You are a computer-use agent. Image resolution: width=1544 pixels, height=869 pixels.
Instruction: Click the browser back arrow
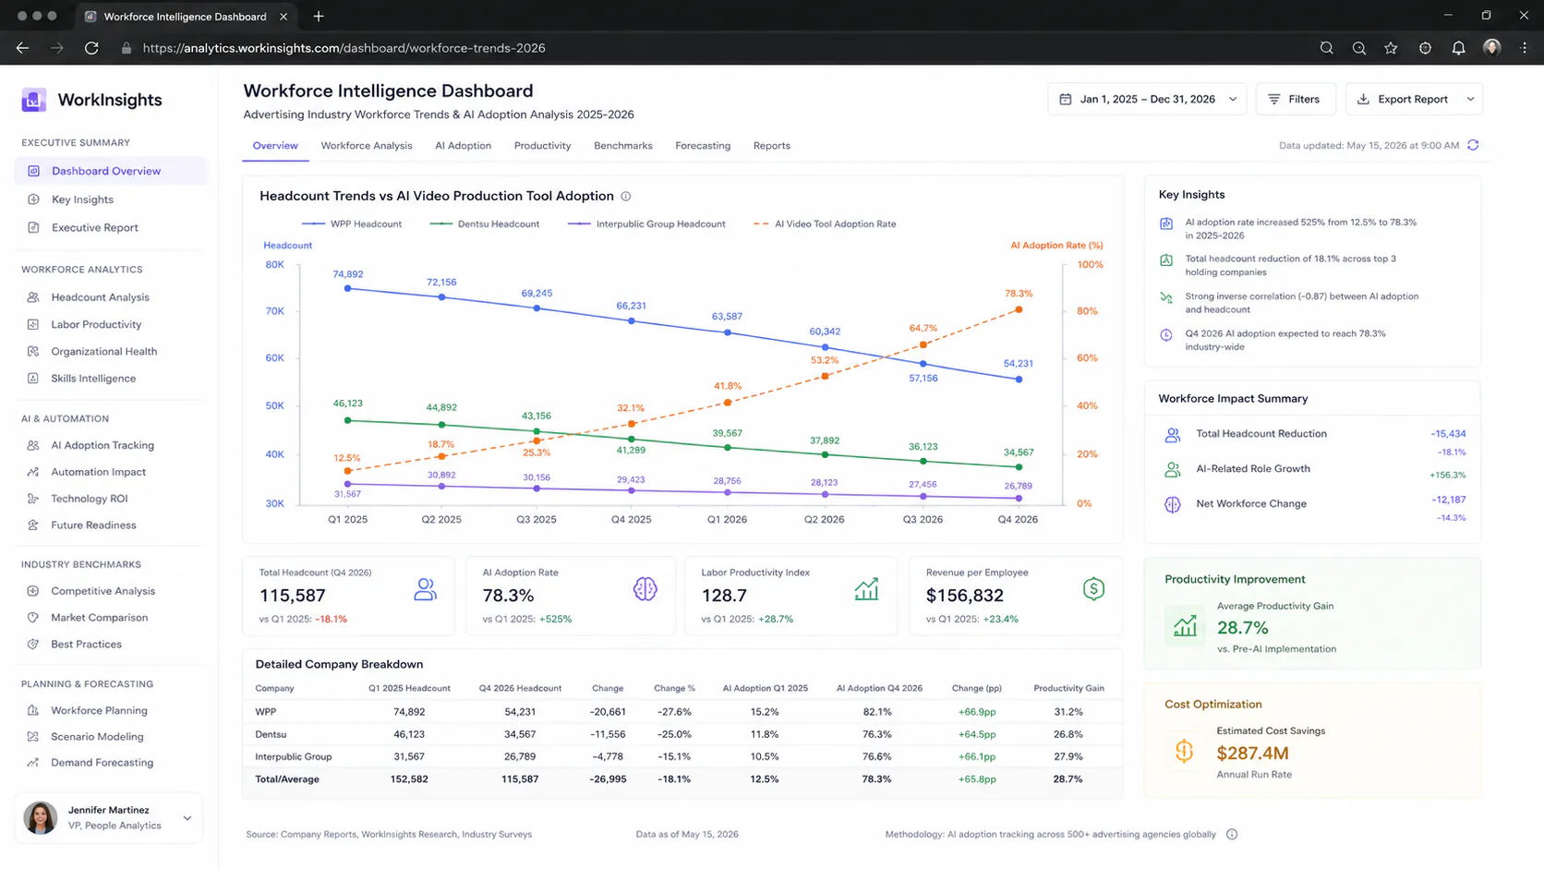23,48
